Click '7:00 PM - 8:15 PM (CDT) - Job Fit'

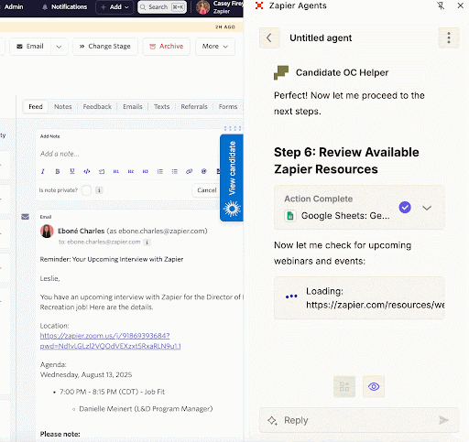pos(112,392)
